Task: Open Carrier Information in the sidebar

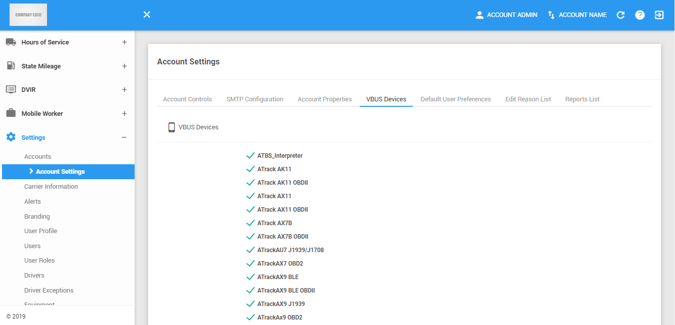Action: click(51, 187)
